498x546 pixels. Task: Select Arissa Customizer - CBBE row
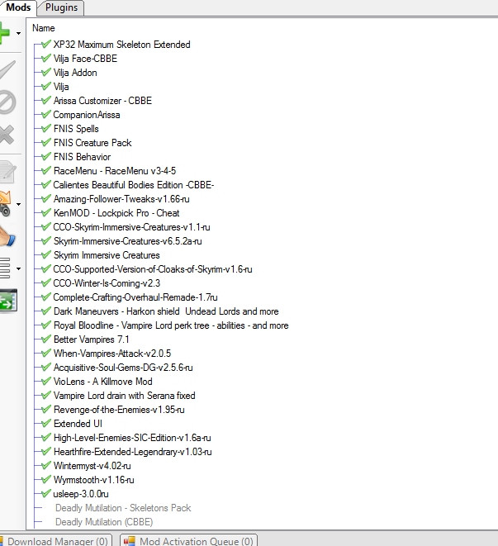102,101
